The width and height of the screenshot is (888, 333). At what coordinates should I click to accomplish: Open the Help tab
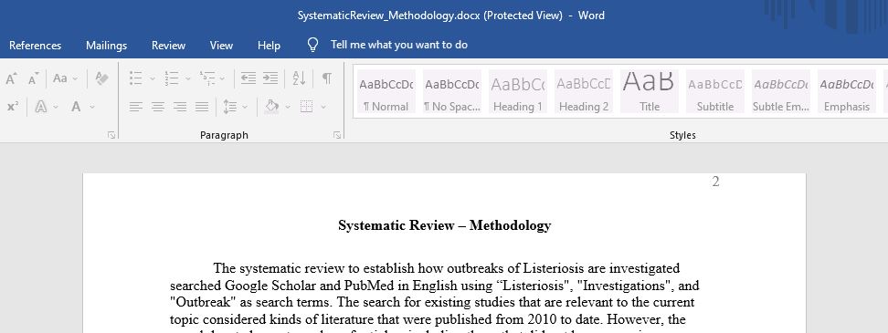(269, 46)
